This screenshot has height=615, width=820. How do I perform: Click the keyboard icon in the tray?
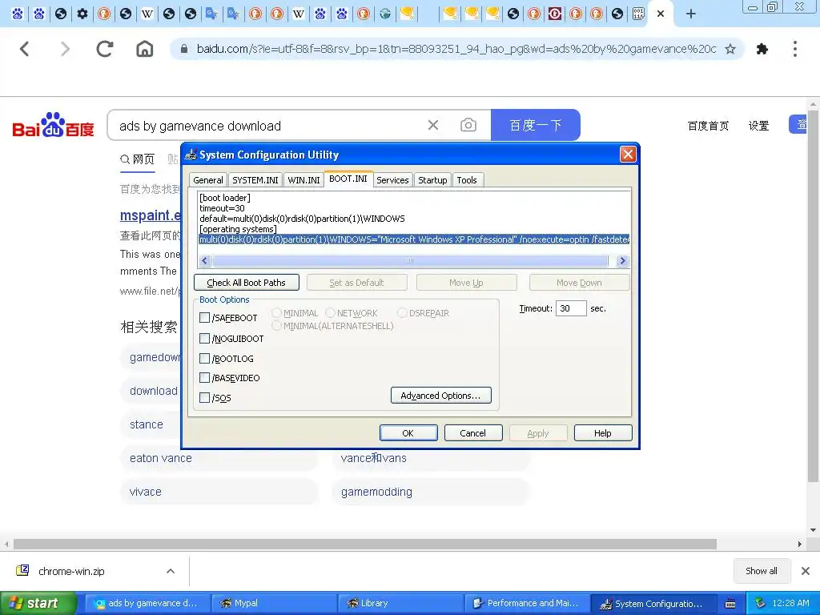click(x=730, y=604)
